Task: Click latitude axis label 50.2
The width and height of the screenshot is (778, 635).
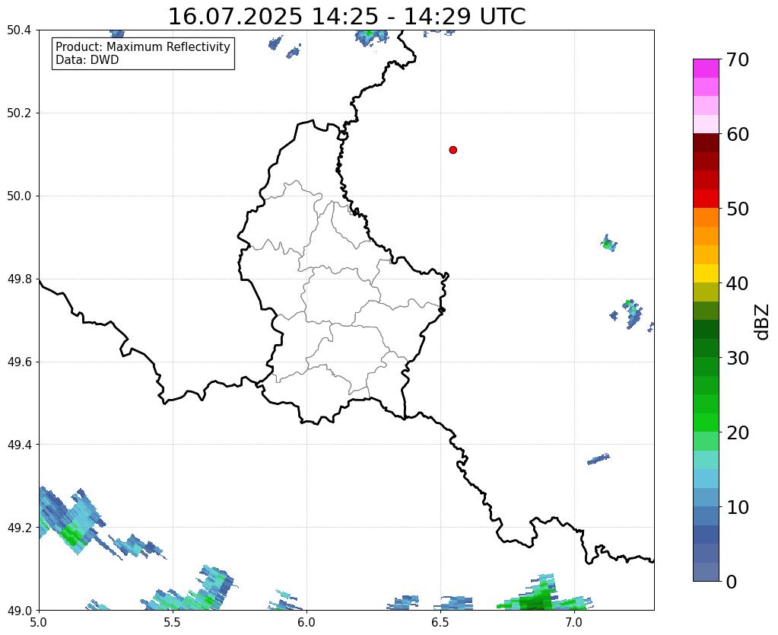Action: pyautogui.click(x=19, y=113)
